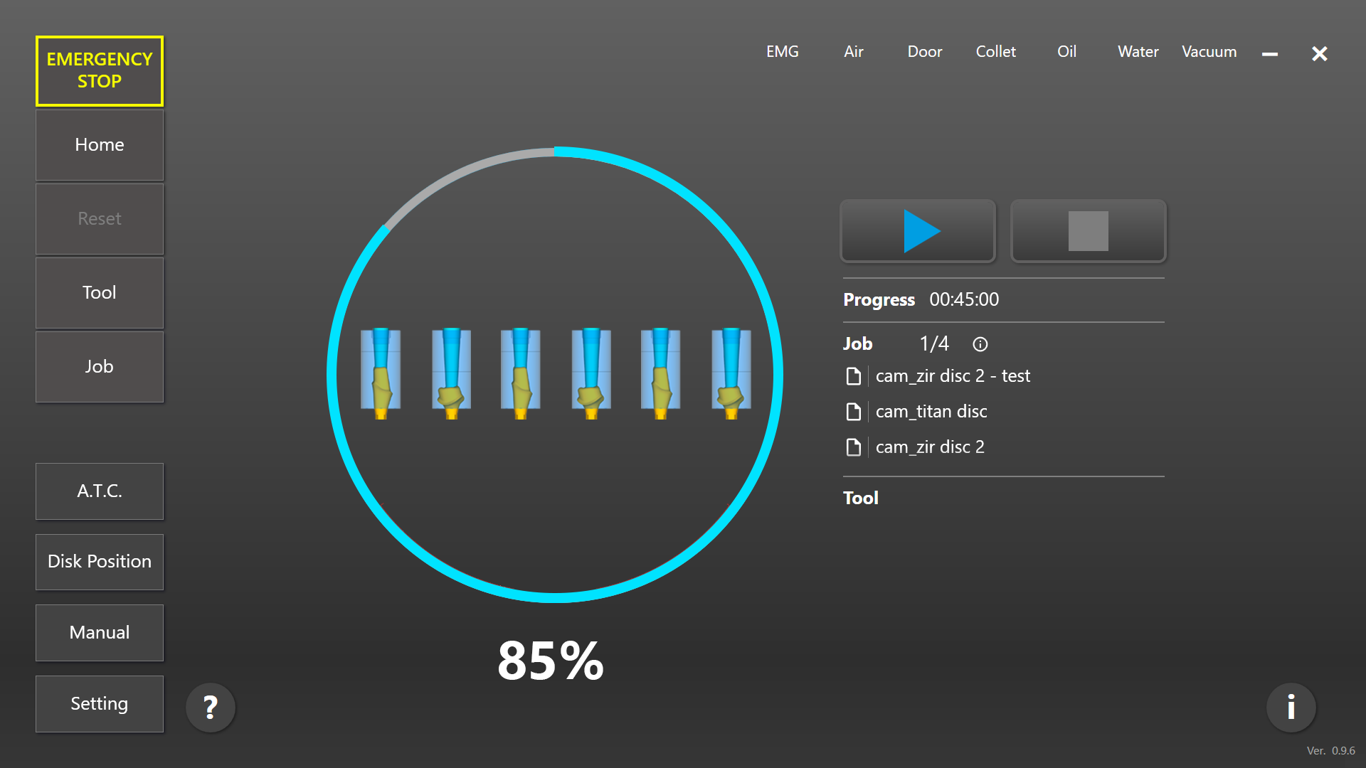
Task: Open Disk Position settings
Action: (100, 562)
